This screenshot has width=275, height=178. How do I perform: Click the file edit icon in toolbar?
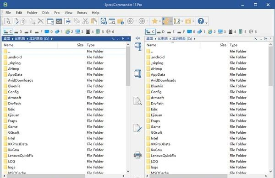tap(16, 21)
